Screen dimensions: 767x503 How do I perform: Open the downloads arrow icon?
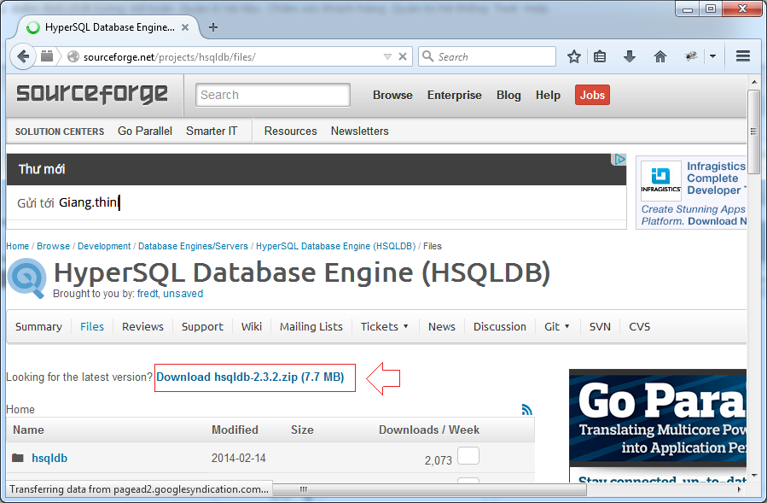630,57
